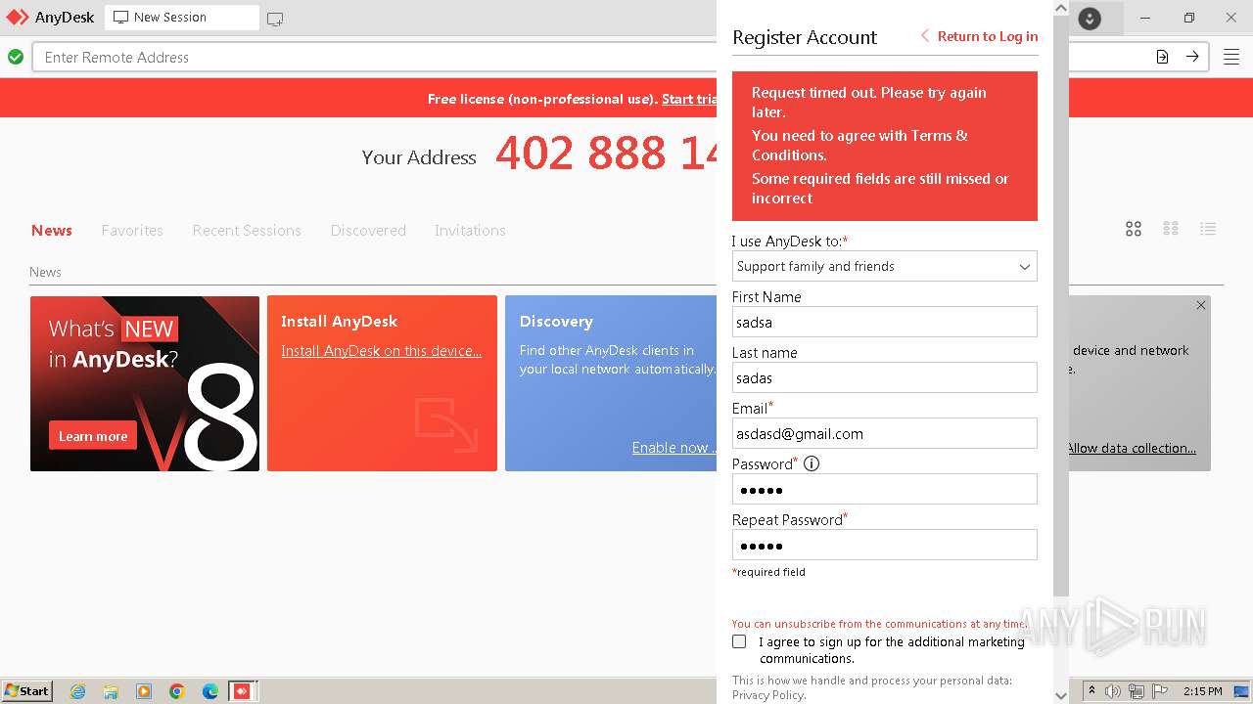The height and width of the screenshot is (704, 1253).
Task: Launch Google Chrome from the taskbar
Action: (x=177, y=691)
